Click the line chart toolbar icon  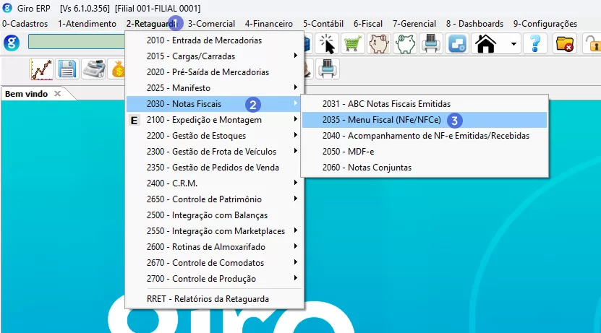[x=41, y=69]
